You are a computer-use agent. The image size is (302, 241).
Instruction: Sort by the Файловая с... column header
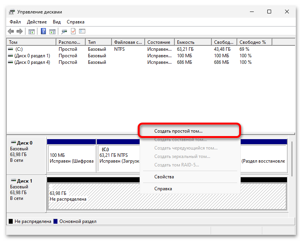128,42
